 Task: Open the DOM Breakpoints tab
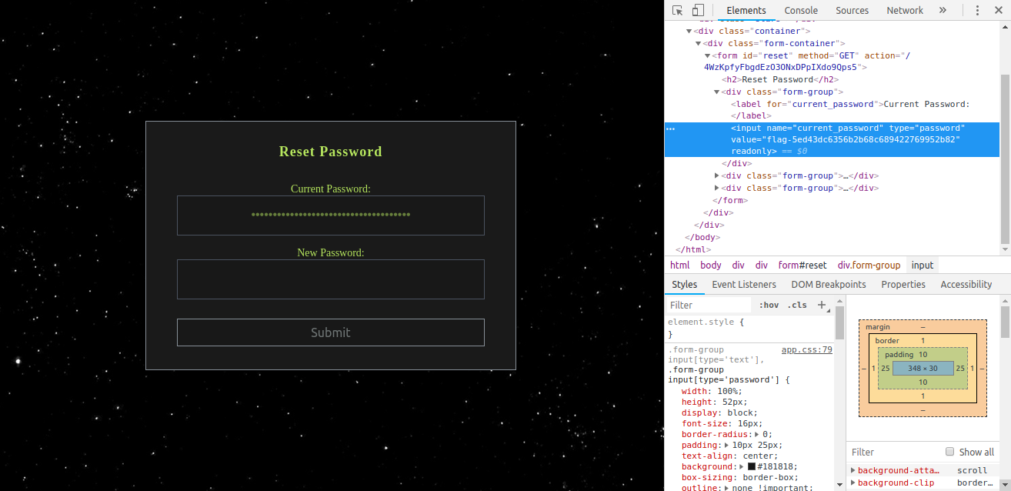point(829,284)
